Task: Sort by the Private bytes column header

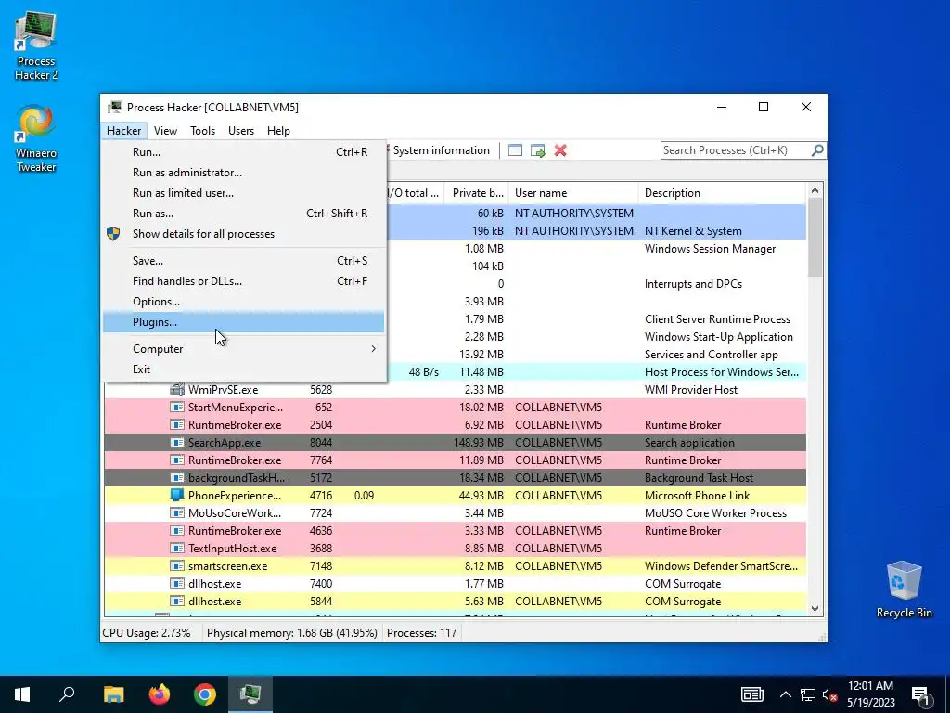Action: (x=476, y=193)
